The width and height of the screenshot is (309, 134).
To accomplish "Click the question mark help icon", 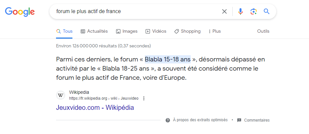I will tap(168, 120).
